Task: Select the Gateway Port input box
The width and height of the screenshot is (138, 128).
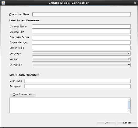Action: click(x=81, y=32)
